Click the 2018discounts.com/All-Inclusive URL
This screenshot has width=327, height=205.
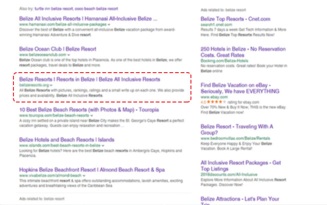point(229,175)
